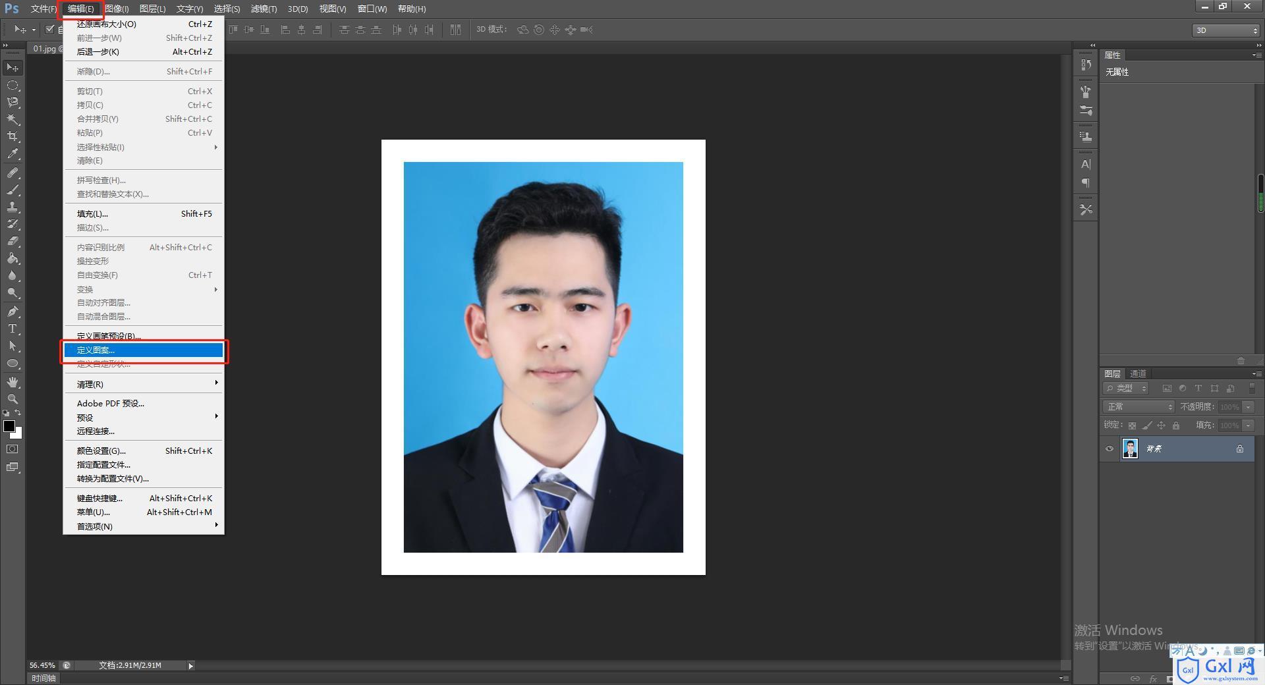Select the Brush tool

13,190
